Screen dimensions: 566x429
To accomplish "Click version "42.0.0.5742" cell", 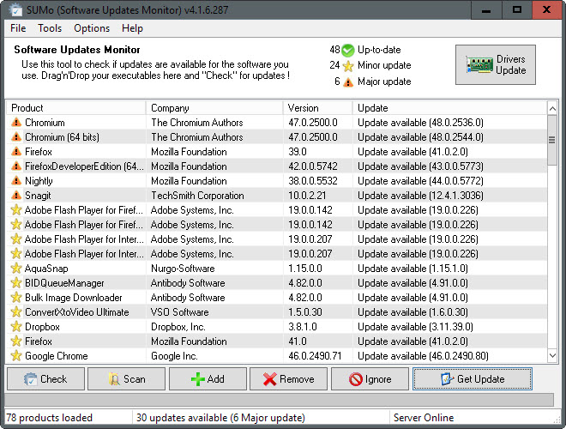I will [x=313, y=166].
